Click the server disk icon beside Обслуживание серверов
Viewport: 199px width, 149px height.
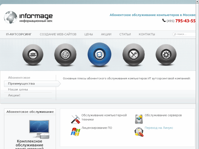click(x=139, y=119)
